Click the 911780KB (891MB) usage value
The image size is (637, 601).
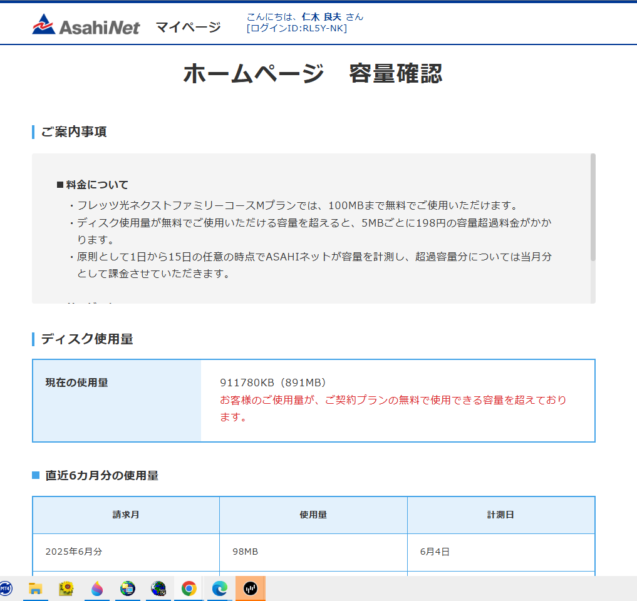click(273, 383)
